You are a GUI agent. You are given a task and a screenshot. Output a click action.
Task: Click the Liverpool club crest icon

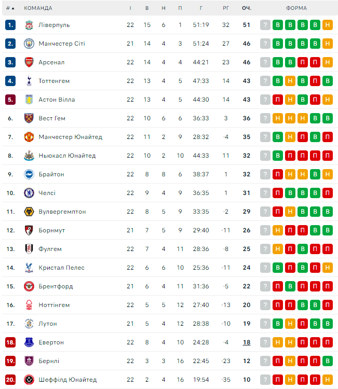29,25
